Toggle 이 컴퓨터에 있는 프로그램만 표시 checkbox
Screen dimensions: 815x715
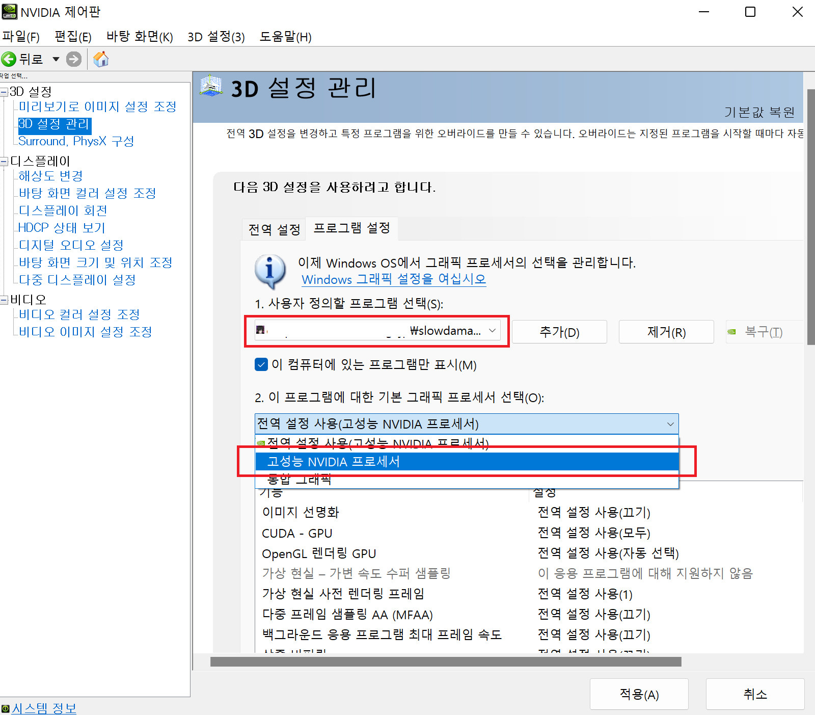click(x=261, y=364)
